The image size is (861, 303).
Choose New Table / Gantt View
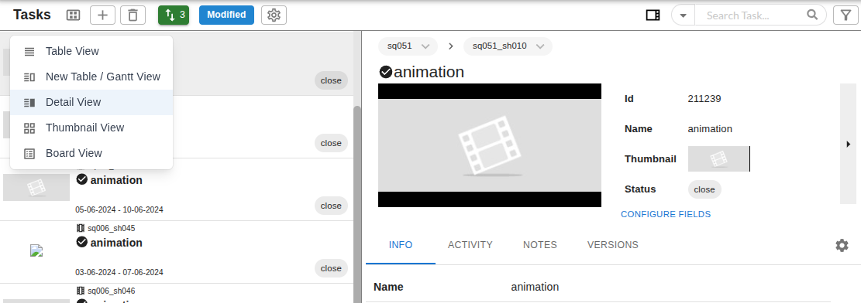91,77
